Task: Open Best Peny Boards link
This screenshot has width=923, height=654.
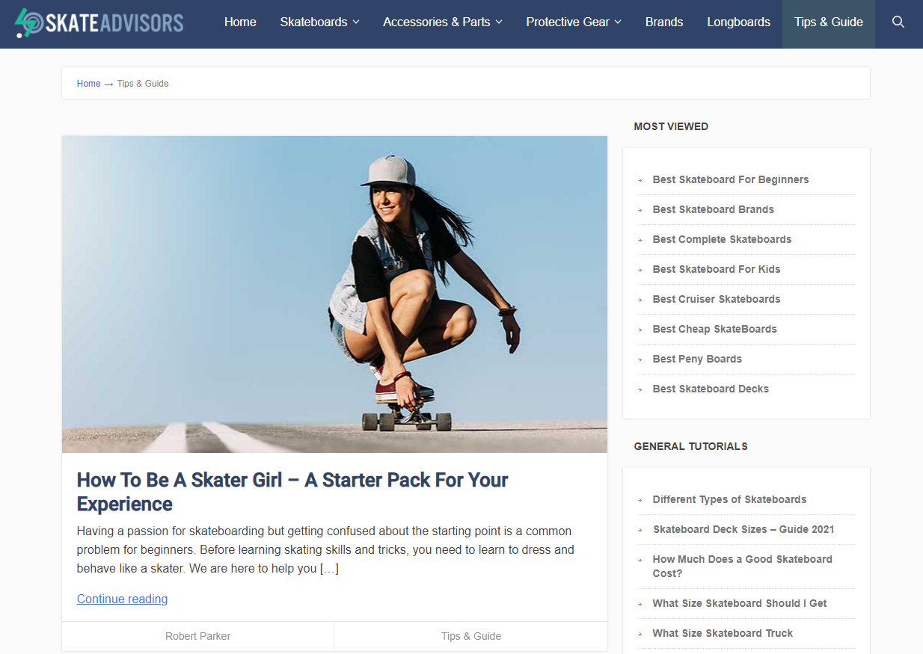Action: 697,359
